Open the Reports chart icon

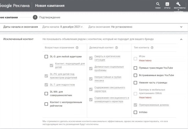pos(167,4)
